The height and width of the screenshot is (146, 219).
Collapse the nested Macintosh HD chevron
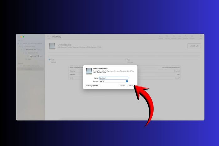click(x=23, y=53)
